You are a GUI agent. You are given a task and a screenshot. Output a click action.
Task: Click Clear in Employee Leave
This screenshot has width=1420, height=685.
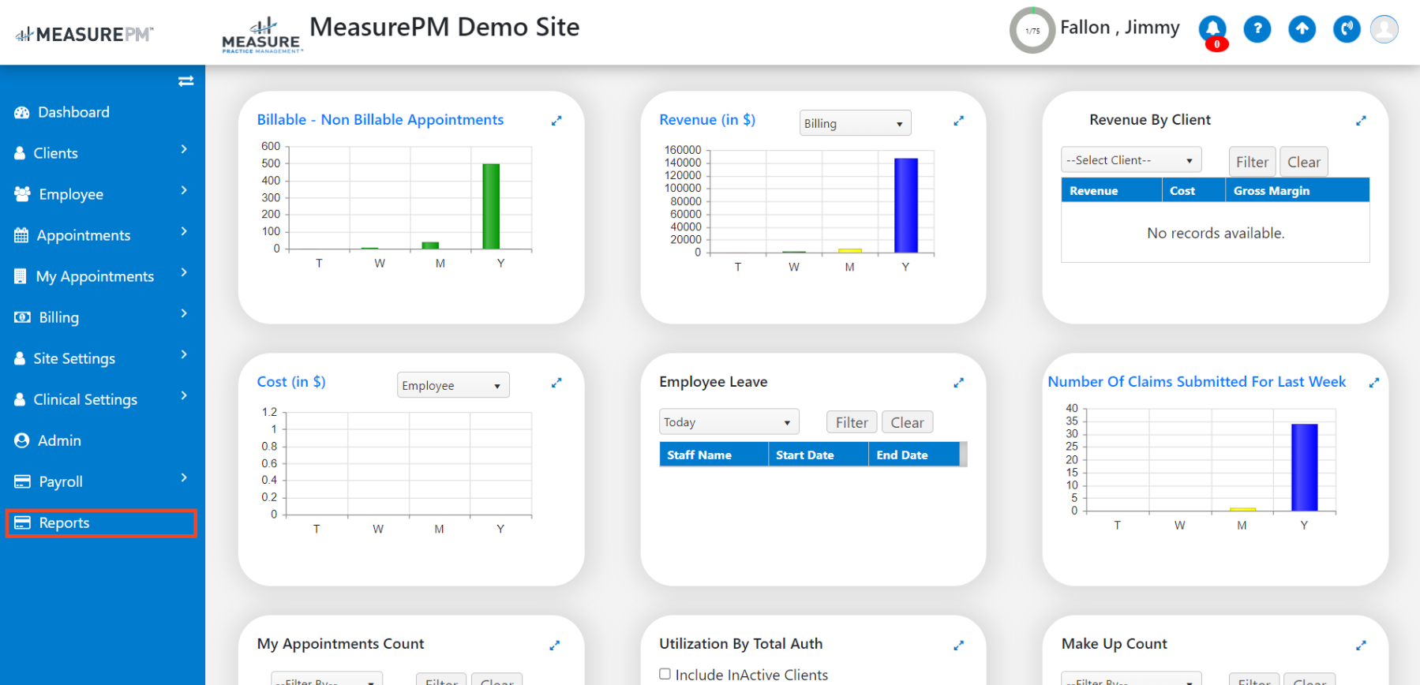point(907,422)
